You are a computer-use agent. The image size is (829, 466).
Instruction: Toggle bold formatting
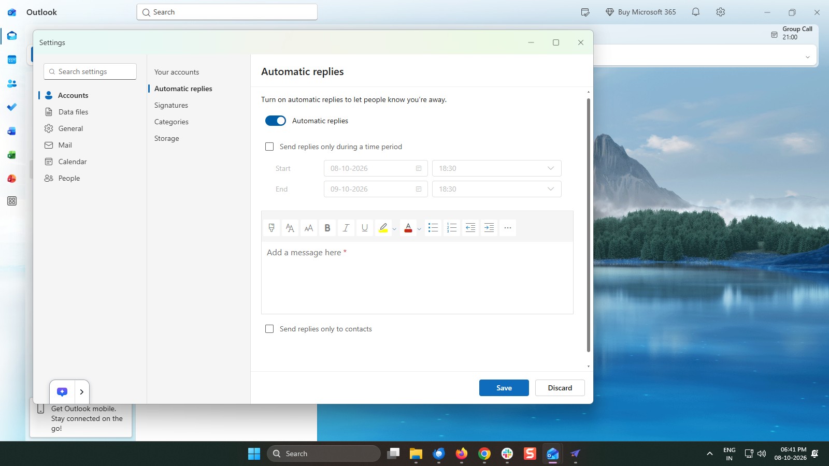point(327,228)
